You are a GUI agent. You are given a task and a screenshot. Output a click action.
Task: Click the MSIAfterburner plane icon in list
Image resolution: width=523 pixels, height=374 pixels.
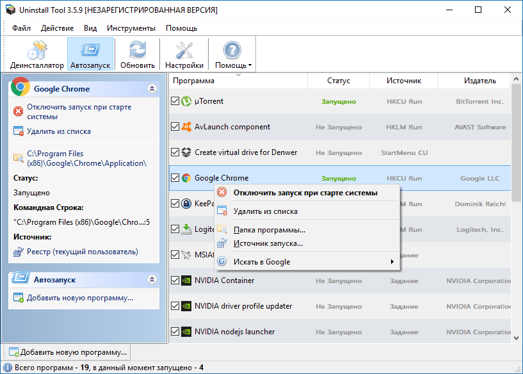[186, 255]
